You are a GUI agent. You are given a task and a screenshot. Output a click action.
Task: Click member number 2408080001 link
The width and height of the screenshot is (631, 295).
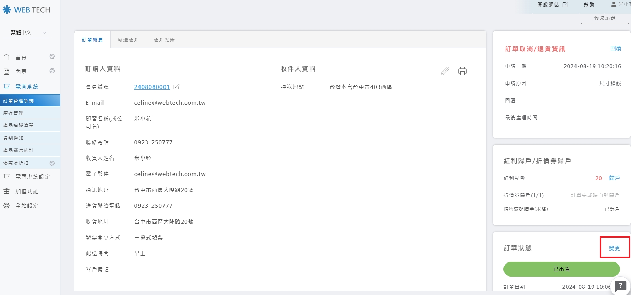(x=152, y=87)
